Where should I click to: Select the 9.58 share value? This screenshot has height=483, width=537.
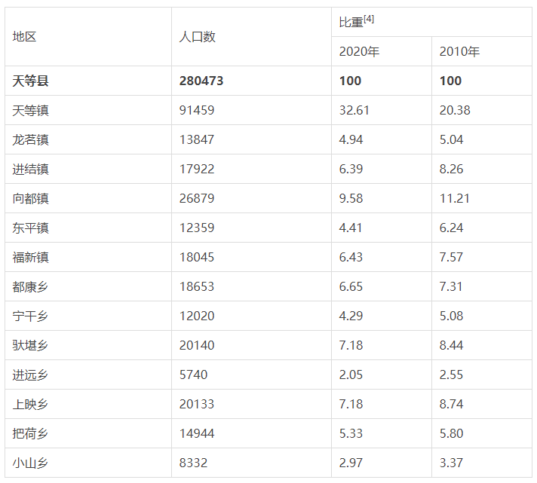click(351, 199)
